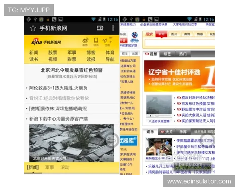Tap the floating circle button beside 娱乐视频
This screenshot has height=191, width=239.
pyautogui.click(x=208, y=140)
